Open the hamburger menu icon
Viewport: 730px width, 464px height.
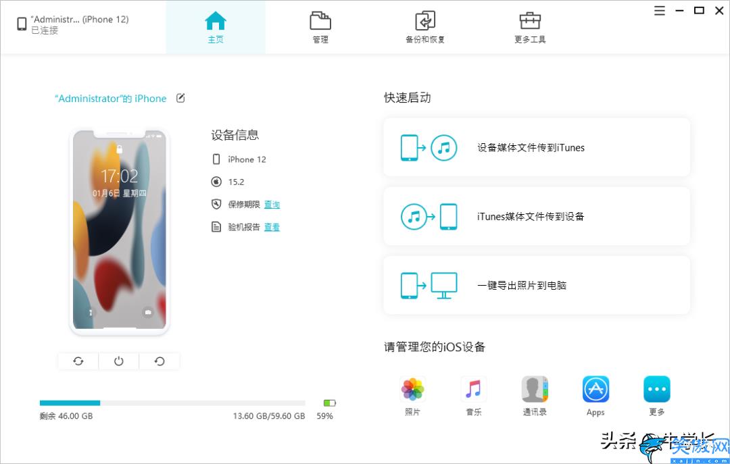(660, 11)
